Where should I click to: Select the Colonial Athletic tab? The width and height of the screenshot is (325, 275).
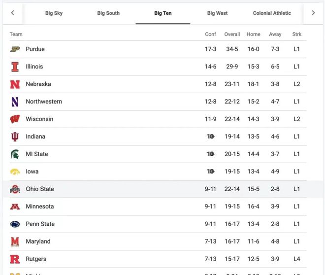click(x=272, y=13)
